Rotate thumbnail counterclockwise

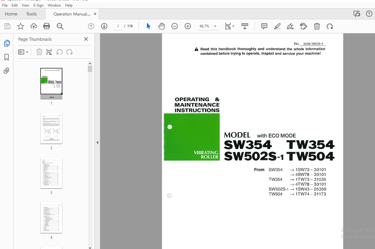tap(59, 52)
